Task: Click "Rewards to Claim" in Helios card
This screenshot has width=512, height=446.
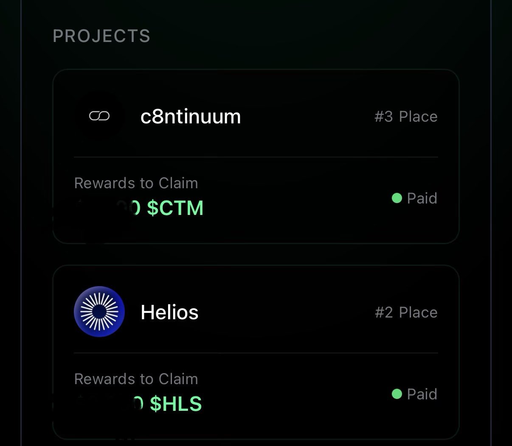Action: (136, 379)
